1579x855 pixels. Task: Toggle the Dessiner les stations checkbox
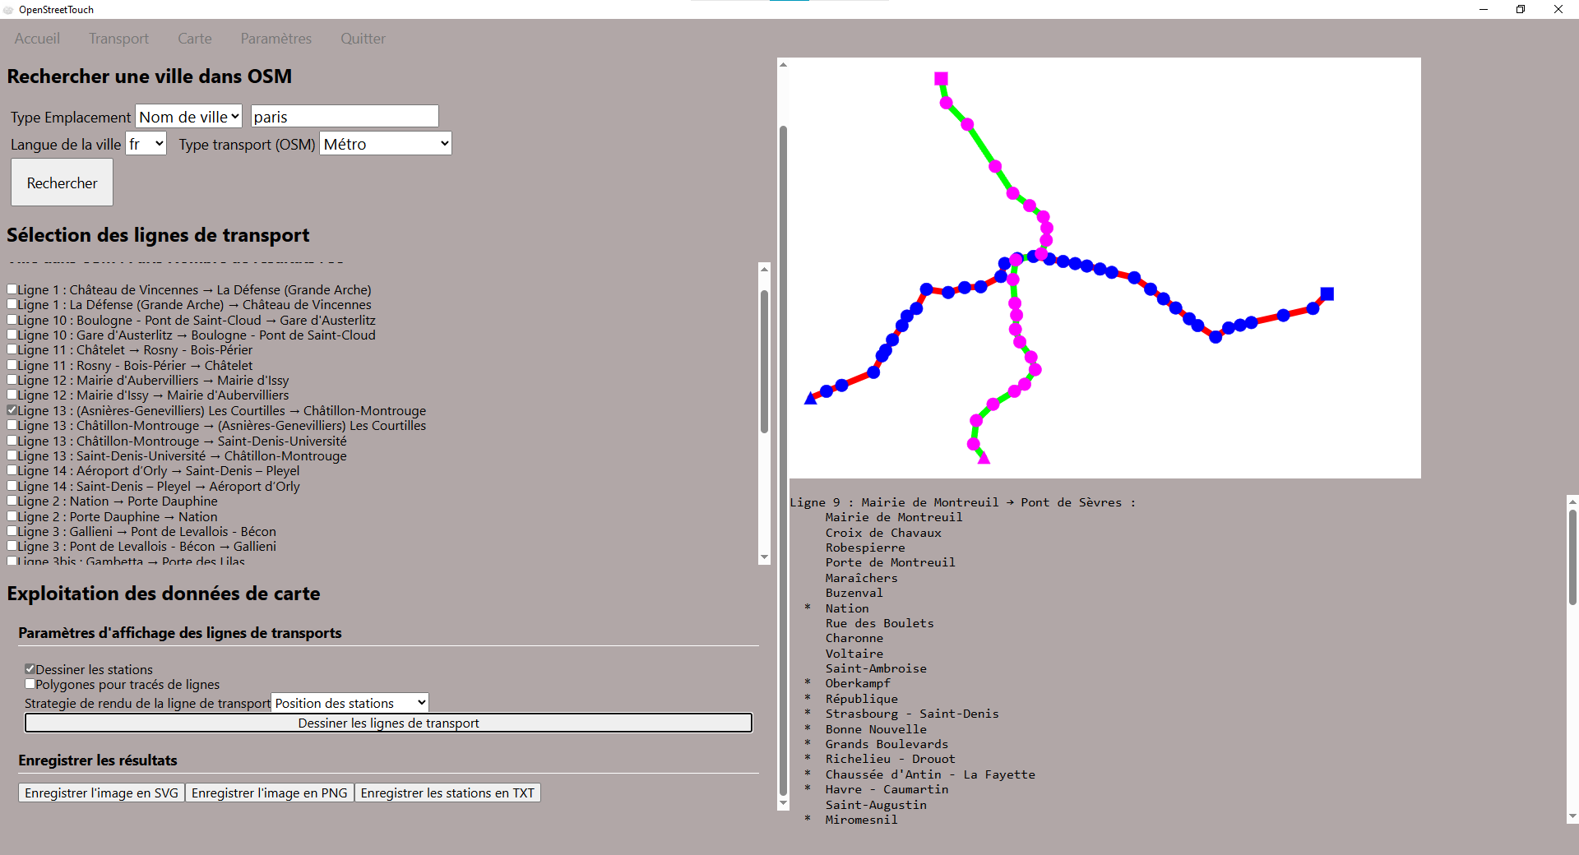point(30,669)
